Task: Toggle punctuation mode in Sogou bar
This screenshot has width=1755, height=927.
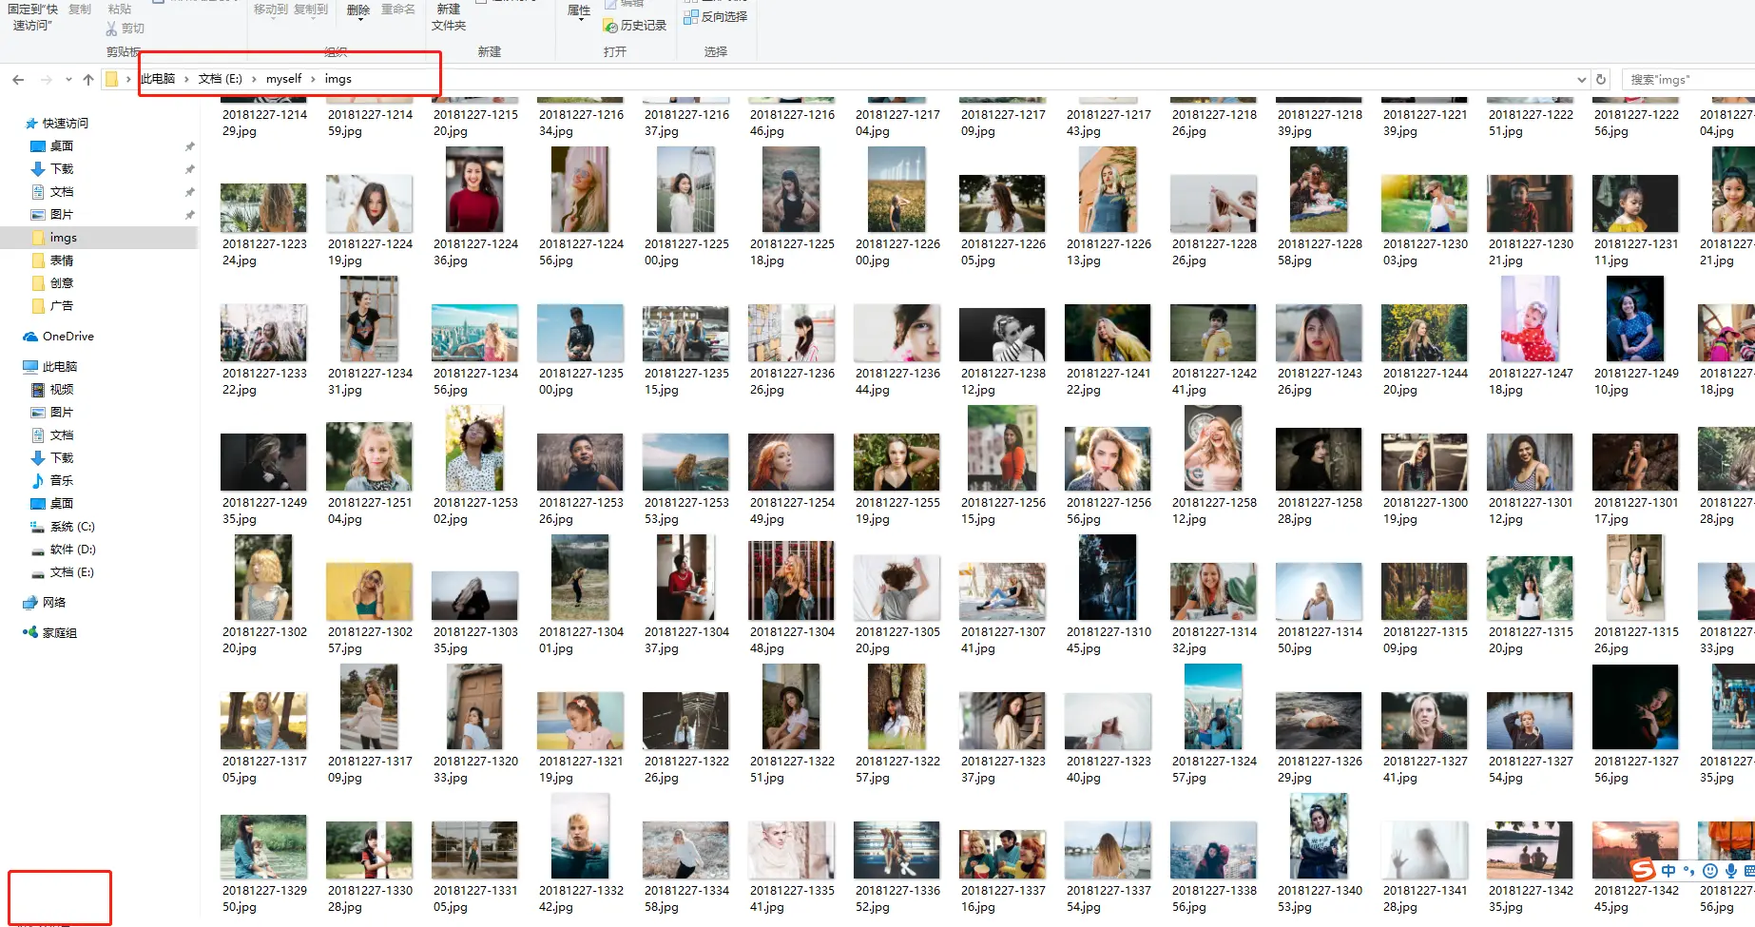Action: 1688,871
